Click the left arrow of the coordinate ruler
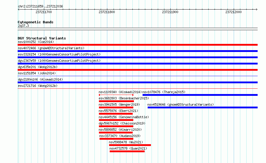This screenshot has width=266, height=163. [x=19, y=10]
